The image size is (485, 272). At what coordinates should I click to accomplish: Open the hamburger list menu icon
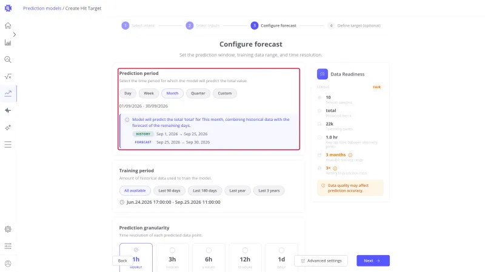pos(8,144)
